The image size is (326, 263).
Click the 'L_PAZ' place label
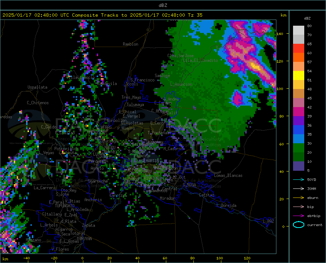click(268, 221)
